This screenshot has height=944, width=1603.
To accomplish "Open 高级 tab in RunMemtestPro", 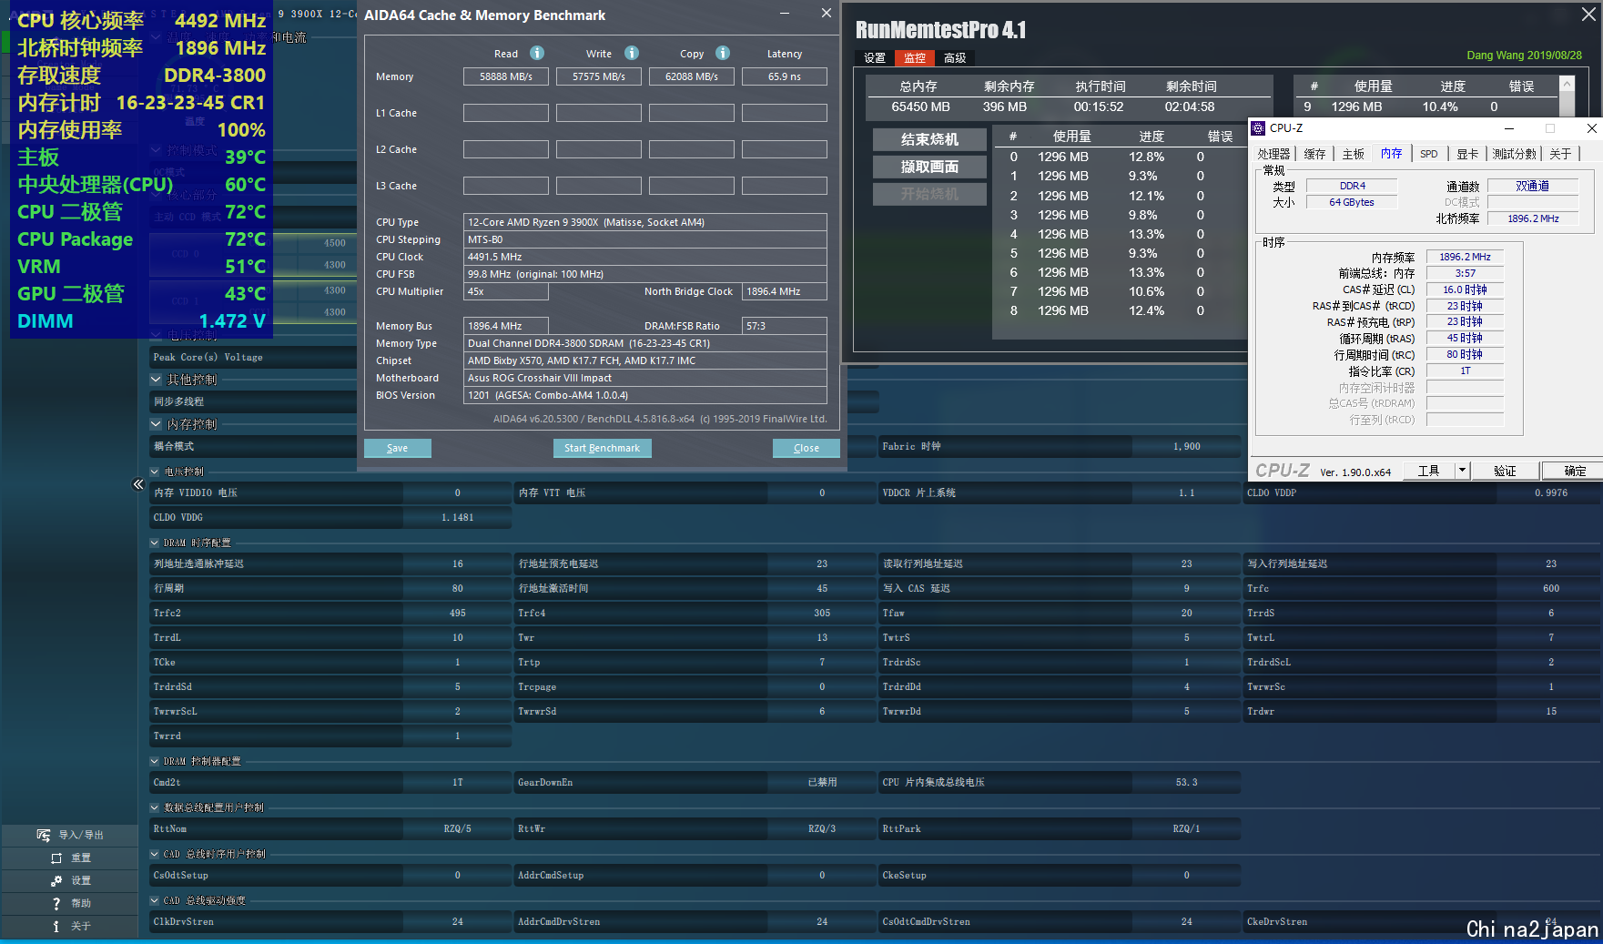I will tap(955, 57).
